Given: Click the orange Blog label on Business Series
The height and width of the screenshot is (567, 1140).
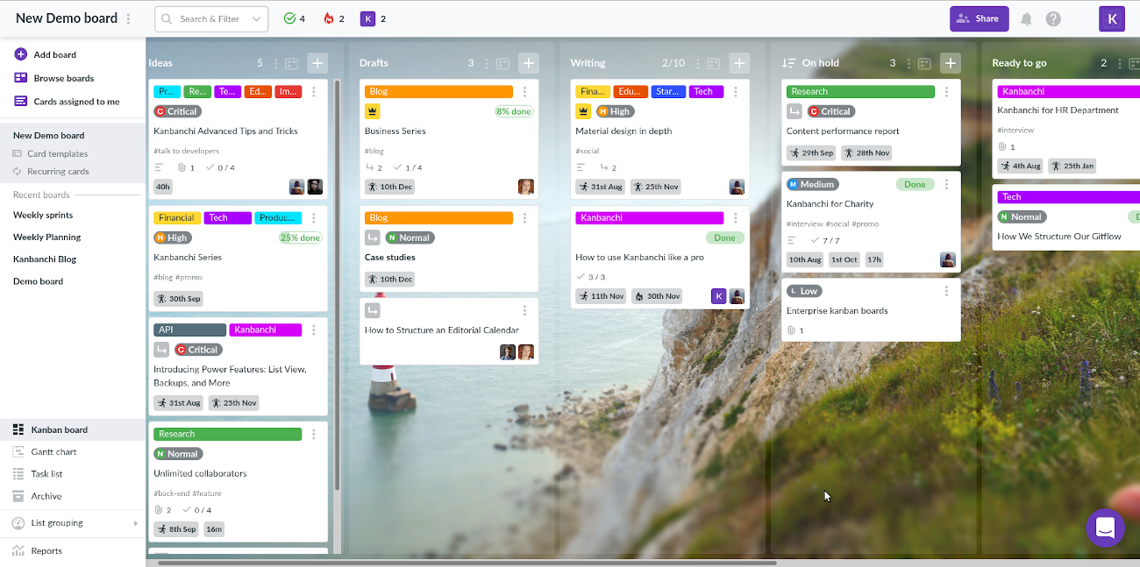Looking at the screenshot, I should click(x=438, y=92).
